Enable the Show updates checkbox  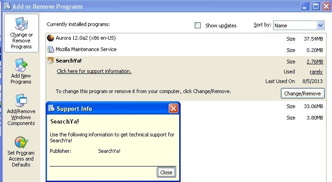[197, 26]
